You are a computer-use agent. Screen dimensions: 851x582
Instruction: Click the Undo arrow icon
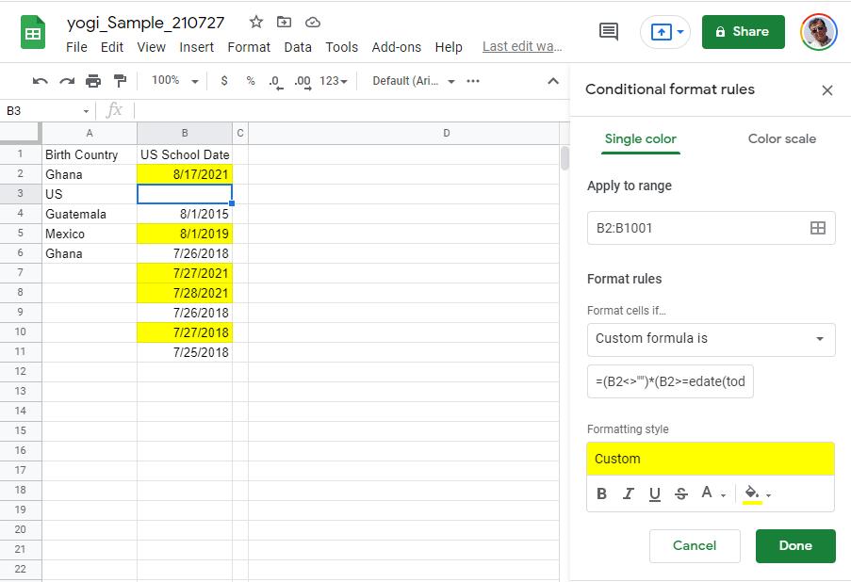(42, 81)
